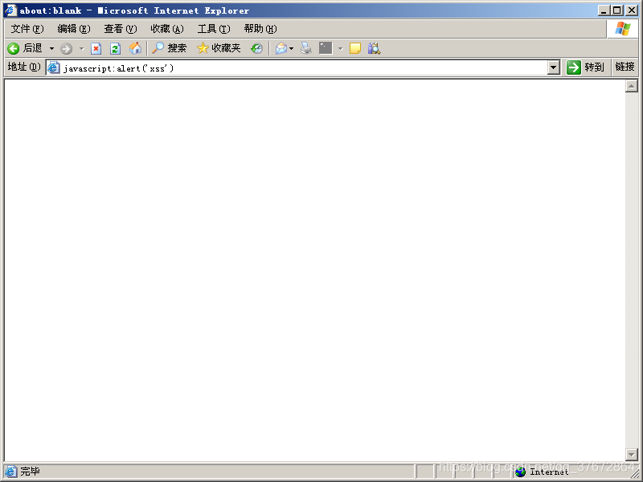
Task: Click the vertical scrollbar up arrow
Action: 631,86
